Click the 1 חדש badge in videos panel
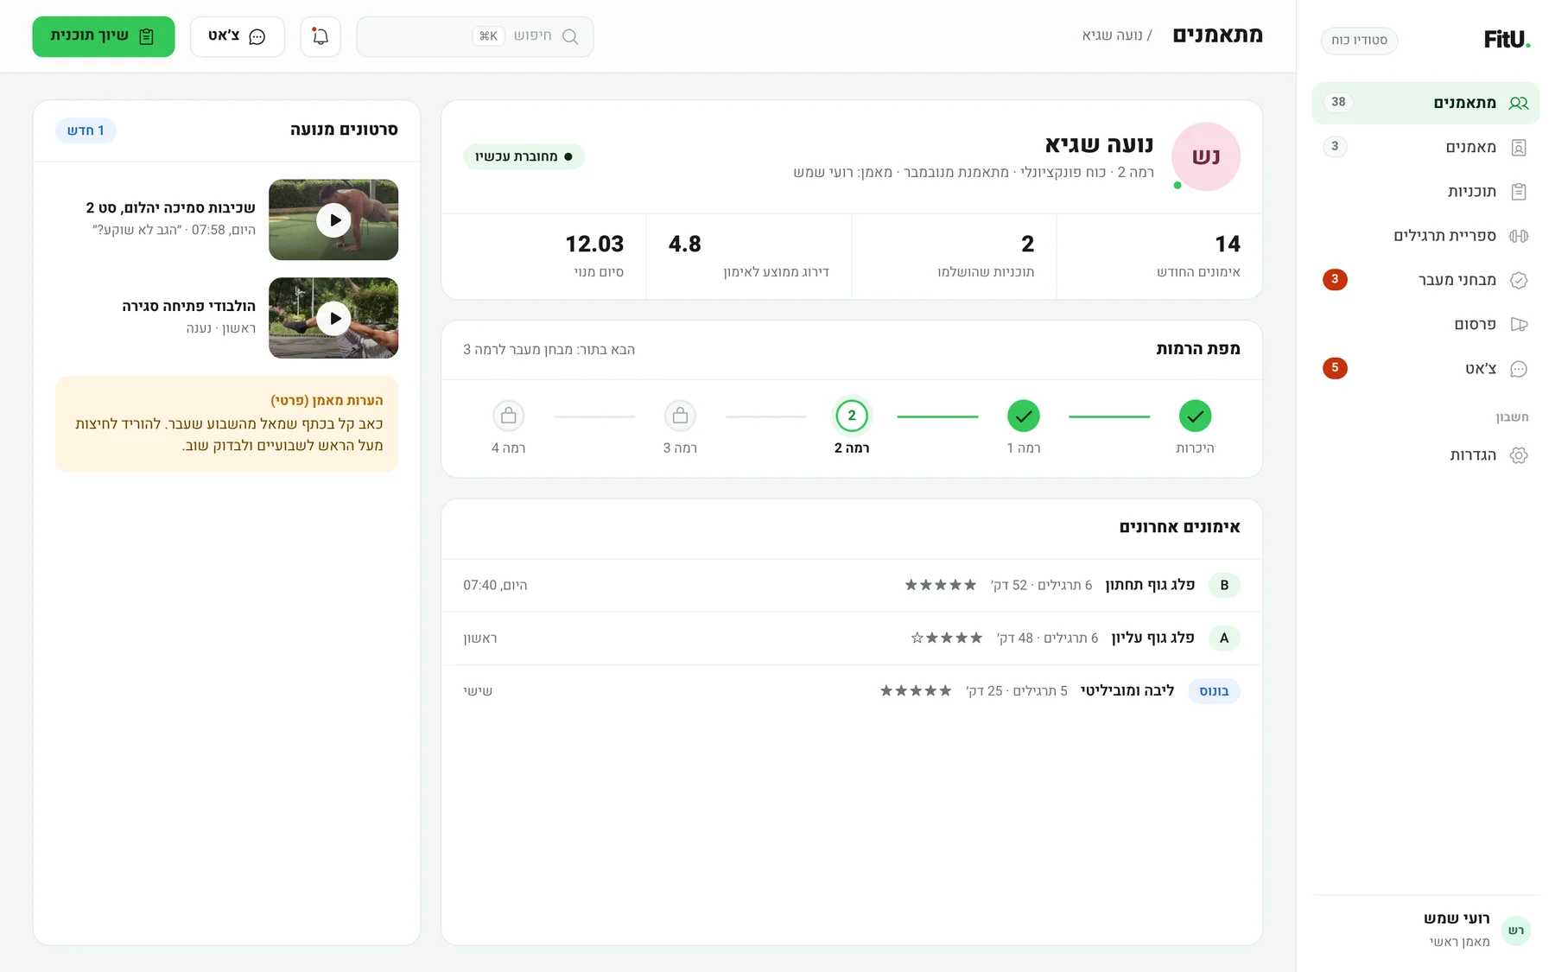 pyautogui.click(x=86, y=130)
